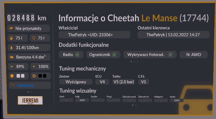Click the first black rim color swatch
Viewport: 216px width, 119px height.
40,76
